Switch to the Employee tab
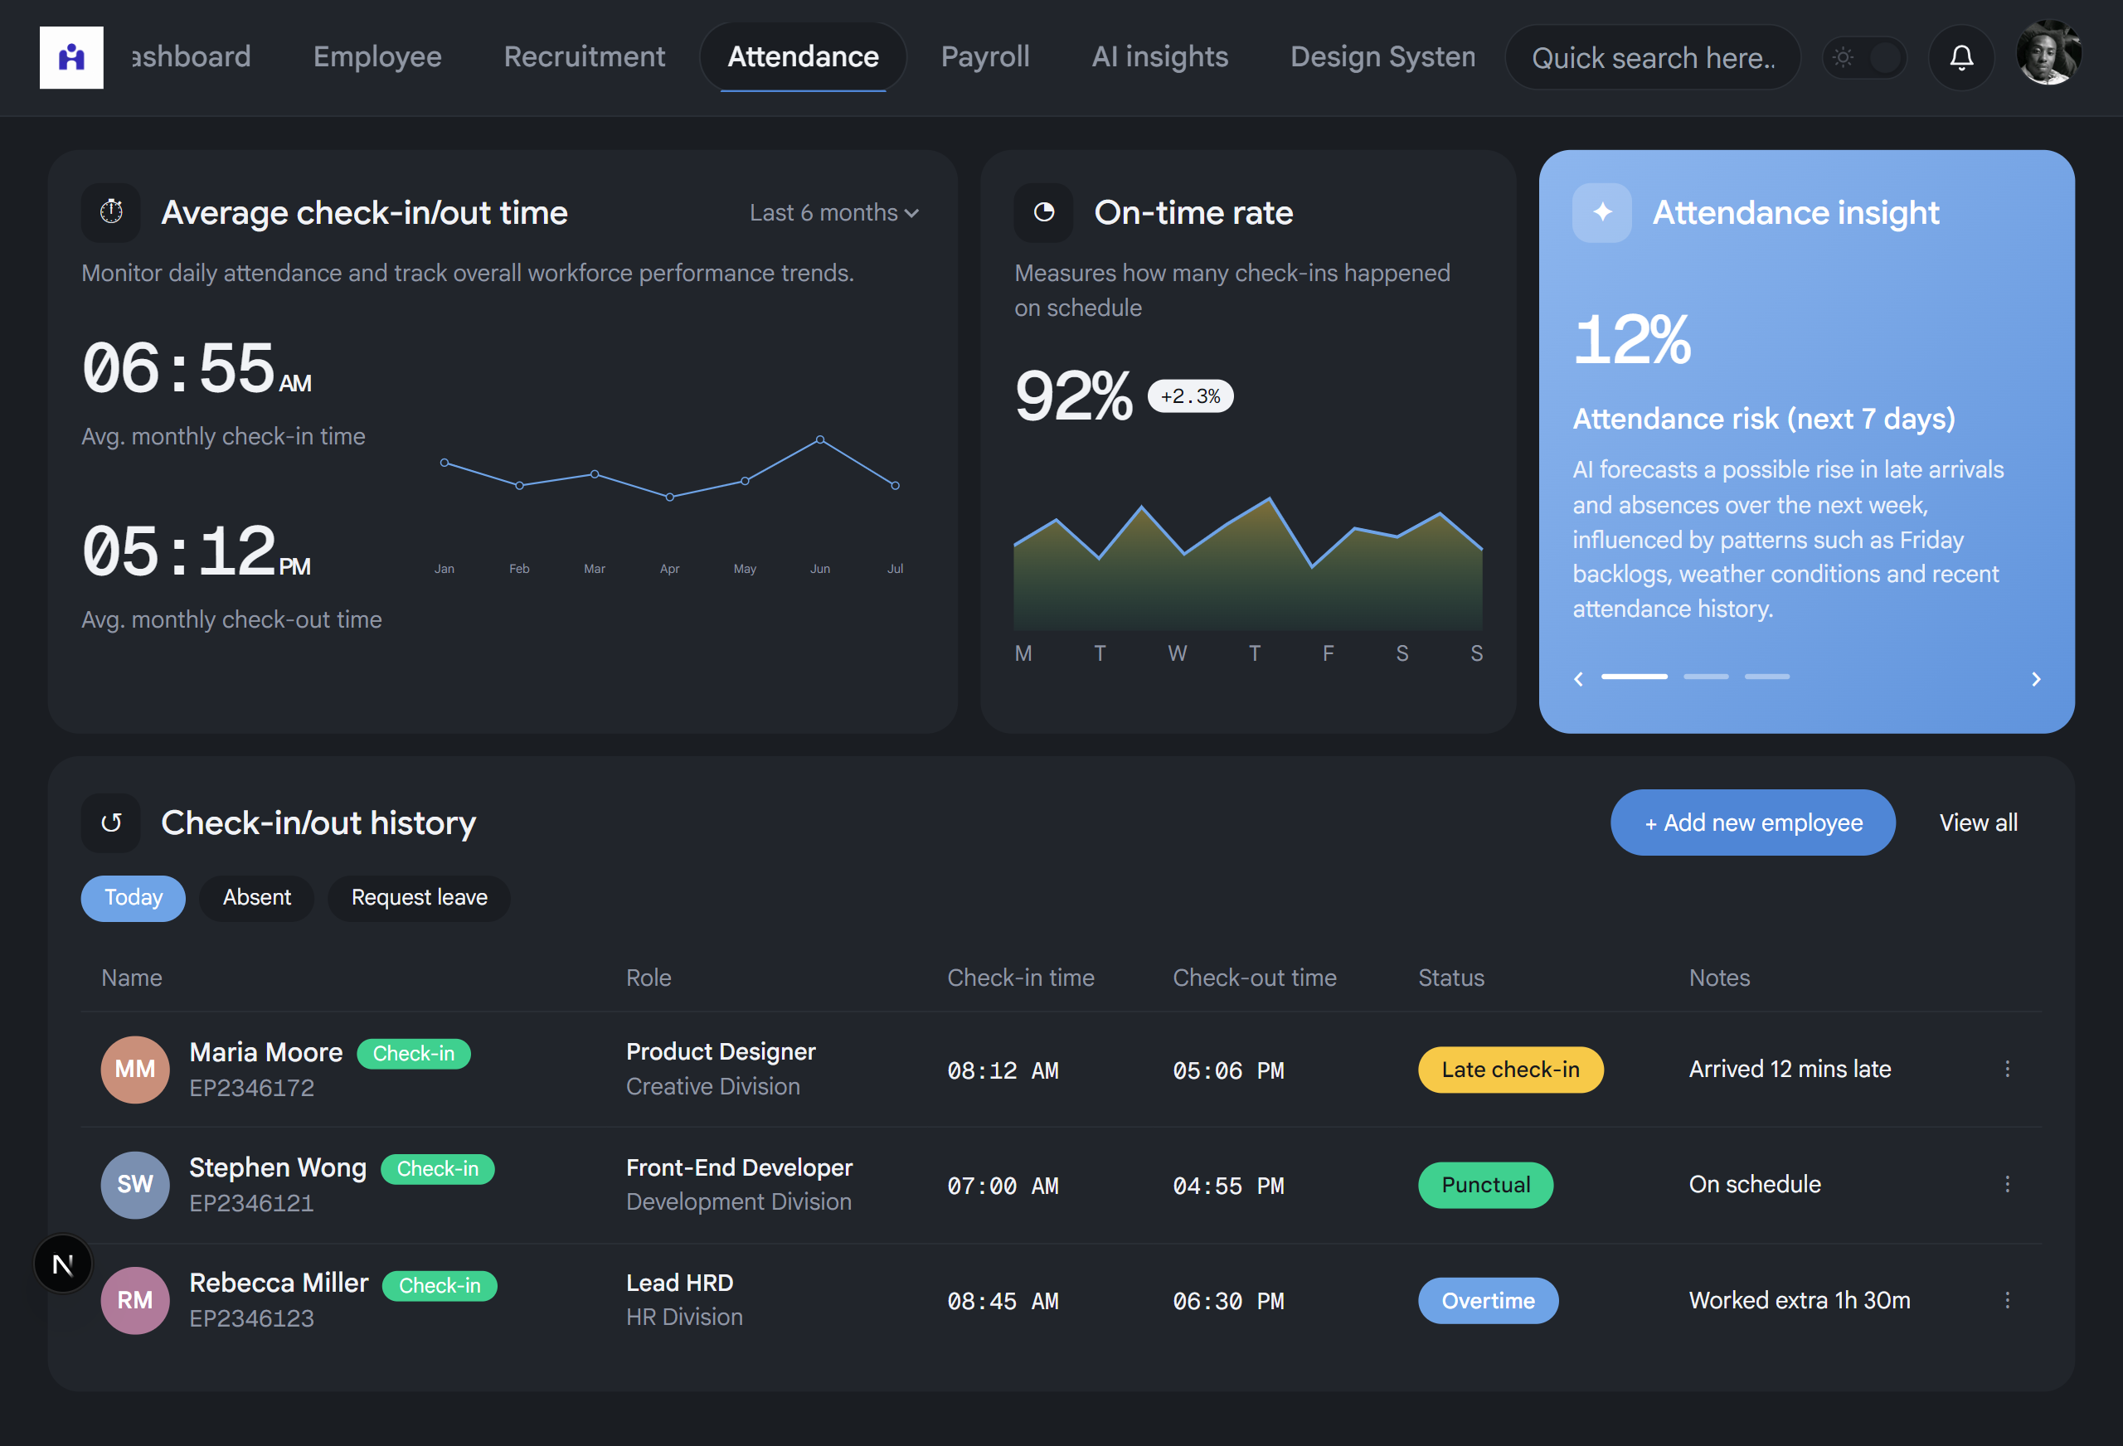The width and height of the screenshot is (2123, 1446). (377, 56)
